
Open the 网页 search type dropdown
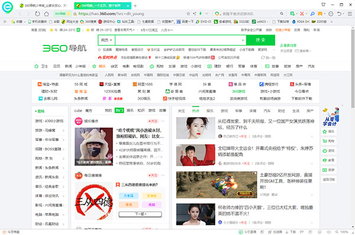106,40
